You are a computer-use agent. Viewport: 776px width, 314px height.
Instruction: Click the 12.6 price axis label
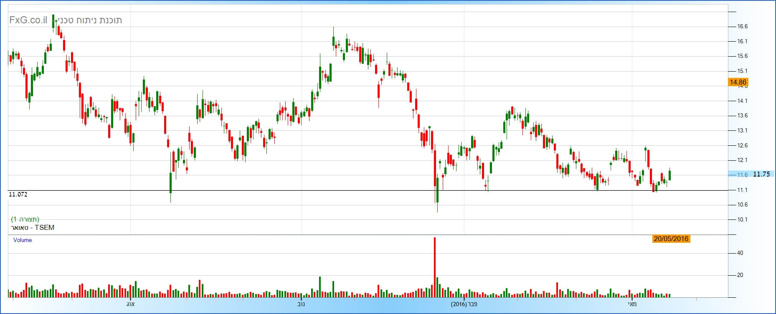(742, 145)
